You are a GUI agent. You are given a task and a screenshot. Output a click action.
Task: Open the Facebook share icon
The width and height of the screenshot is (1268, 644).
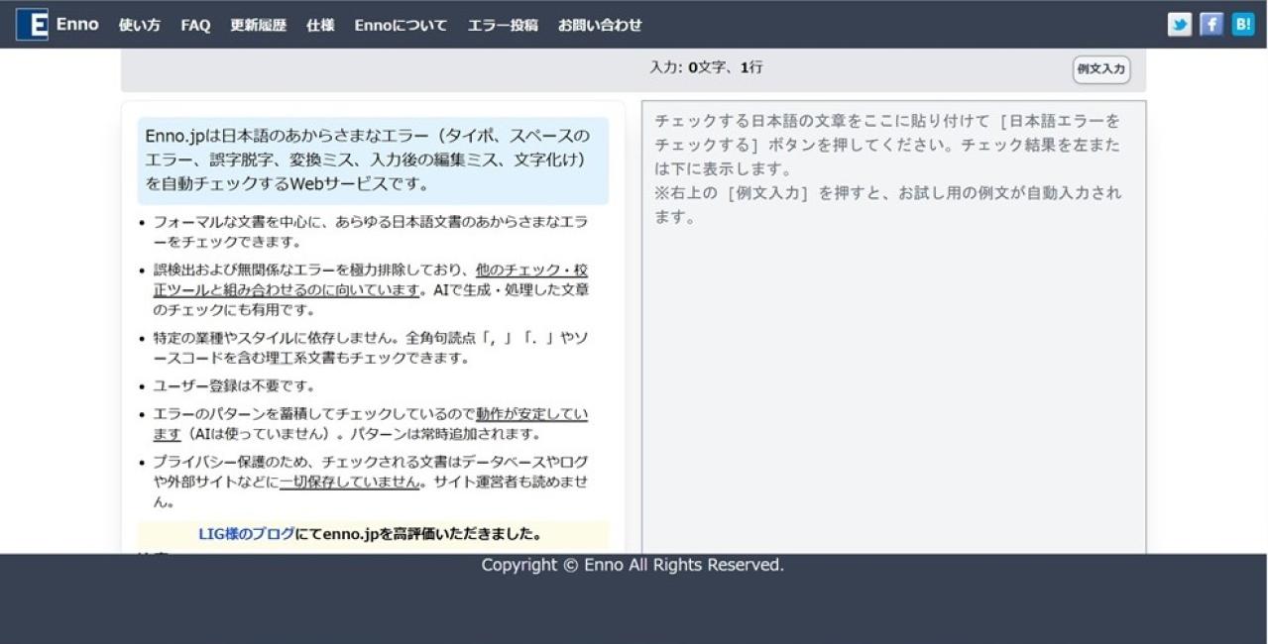[1210, 25]
